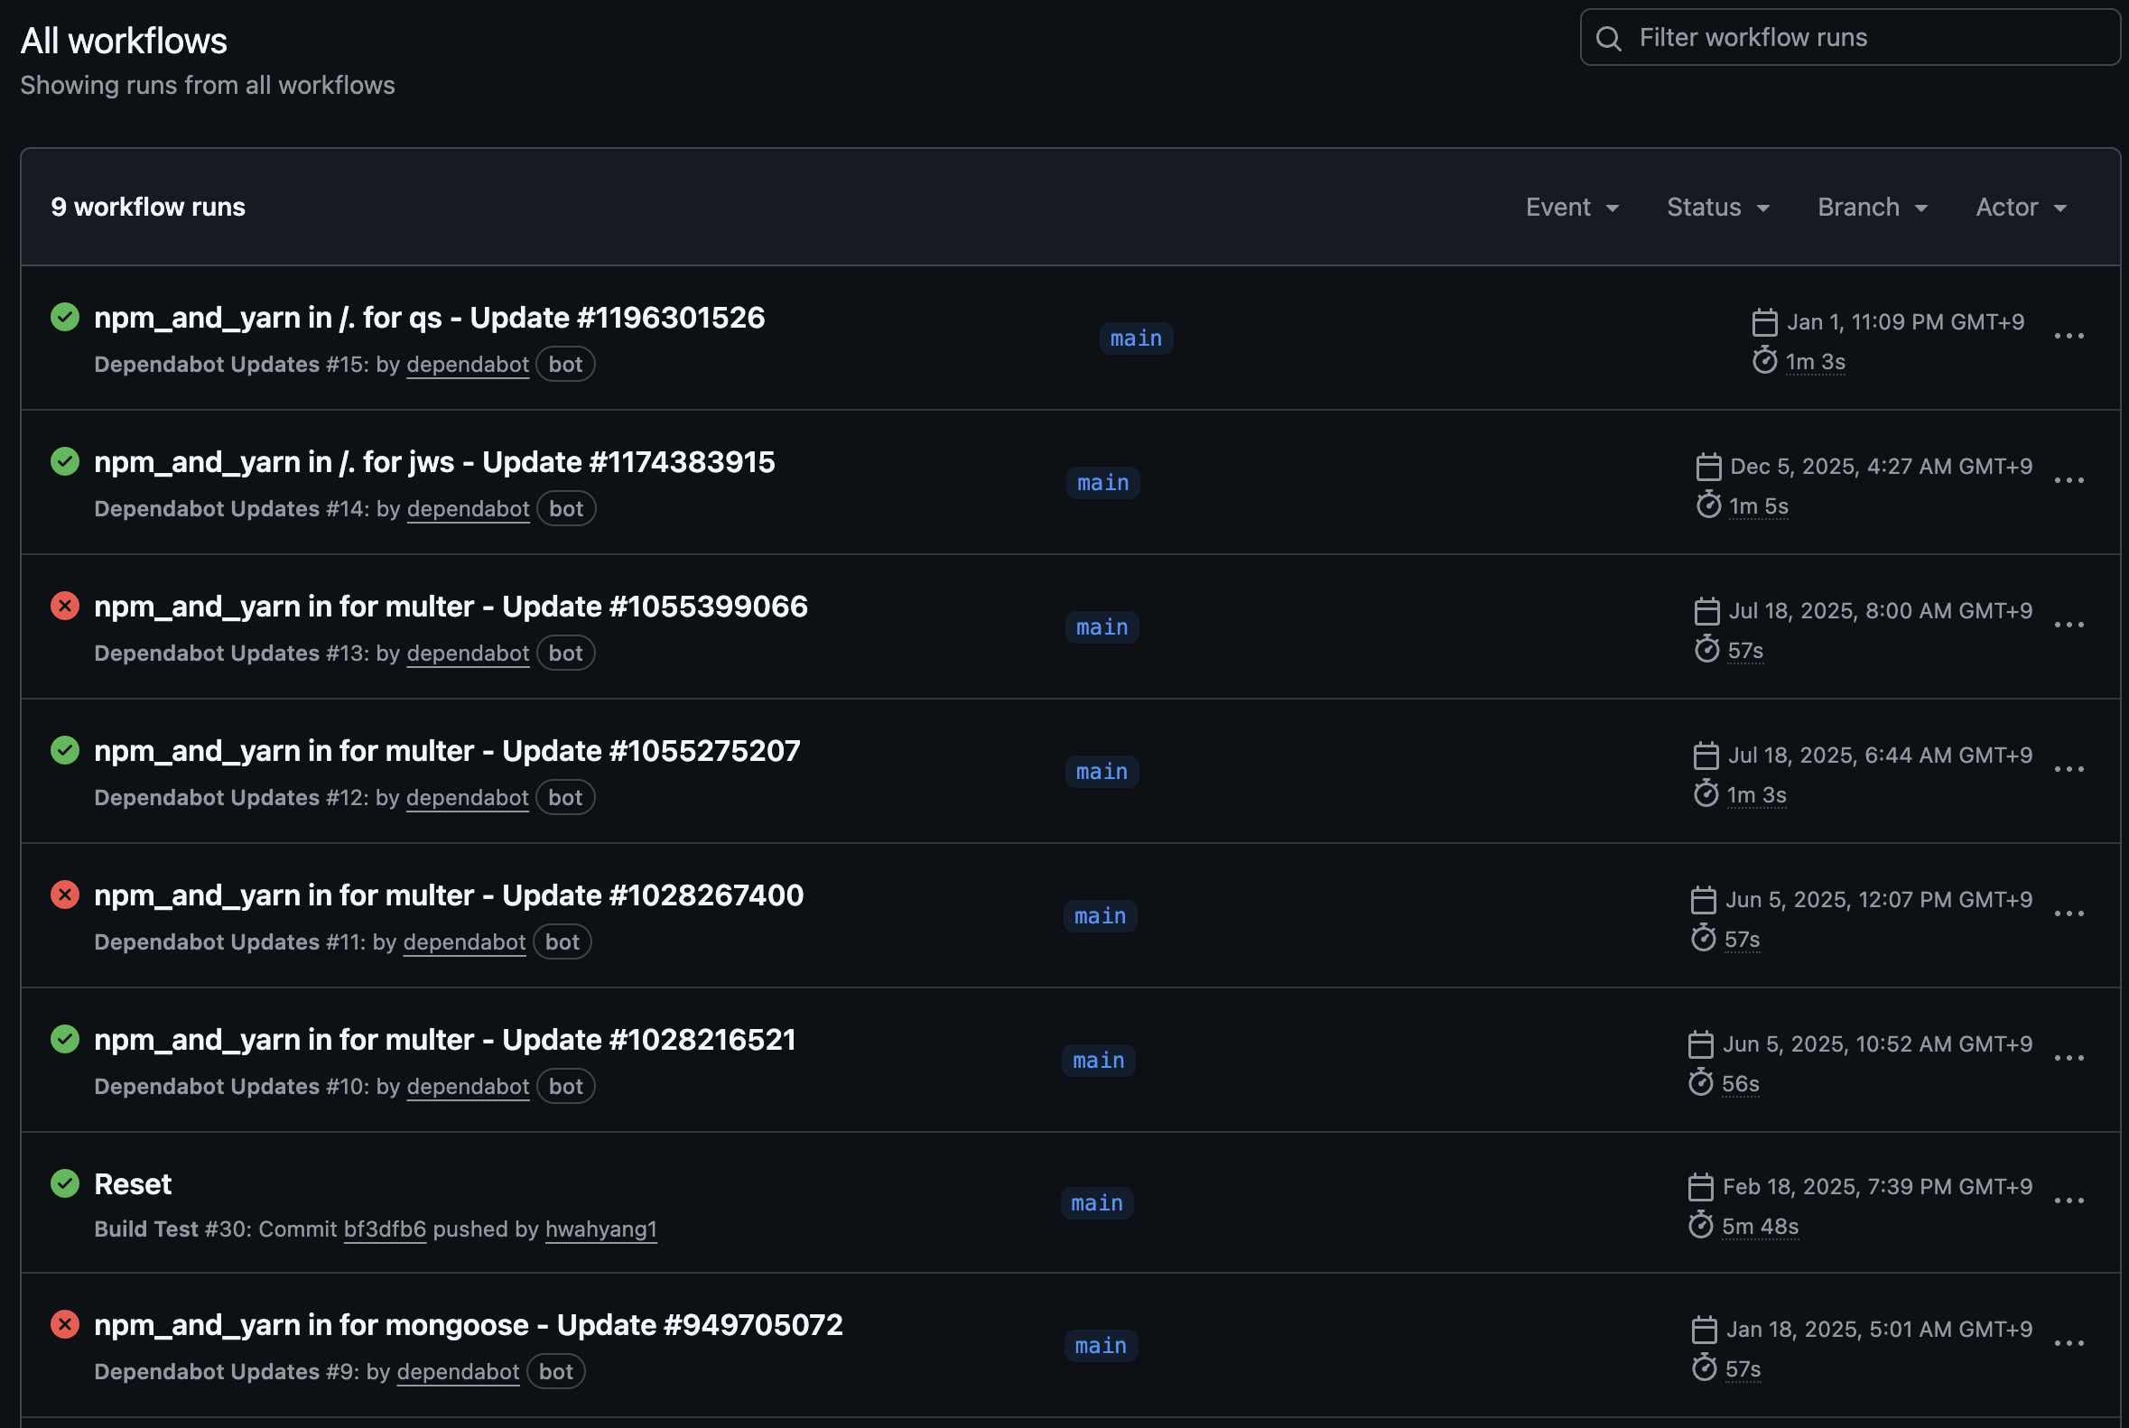This screenshot has width=2129, height=1428.
Task: Click the failed status icon for Update #1055399066
Action: click(x=65, y=606)
